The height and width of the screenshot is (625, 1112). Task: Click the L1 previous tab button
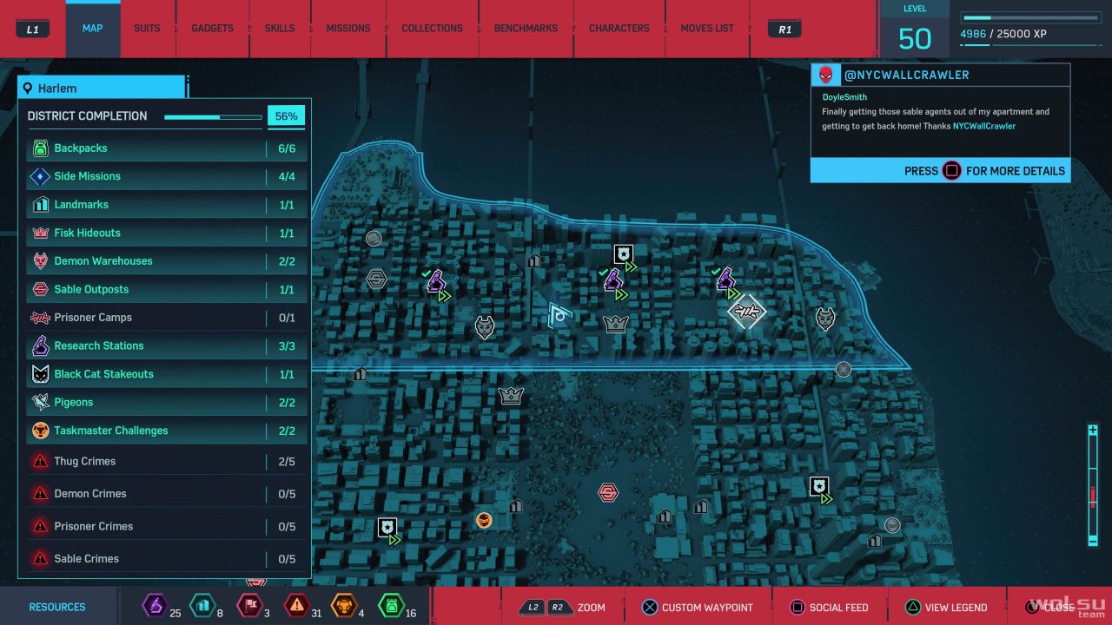33,30
